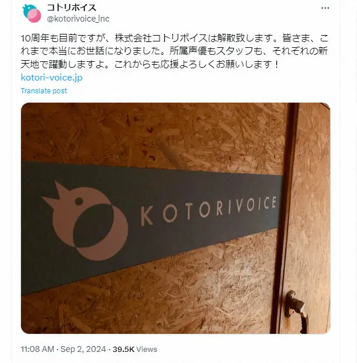
Task: Click the bird logo on the sign photo
Action: pos(85,221)
